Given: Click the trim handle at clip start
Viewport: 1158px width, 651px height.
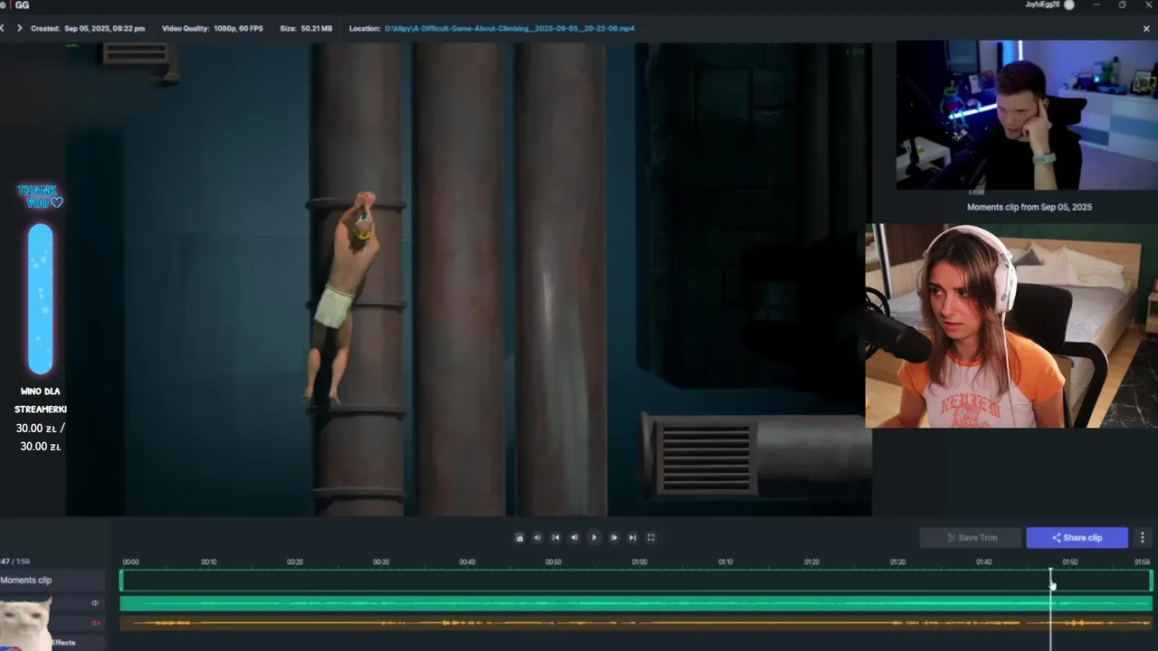Looking at the screenshot, I should [121, 580].
